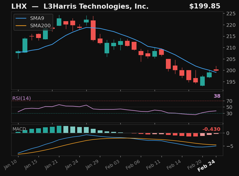Viewport: 239px width, 176px height.
Task: Click the 220 price axis label
Action: (231, 25)
